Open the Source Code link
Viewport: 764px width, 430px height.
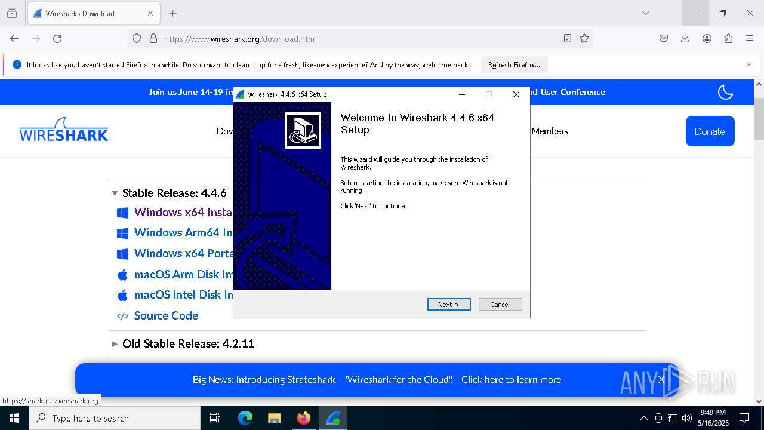(x=166, y=315)
